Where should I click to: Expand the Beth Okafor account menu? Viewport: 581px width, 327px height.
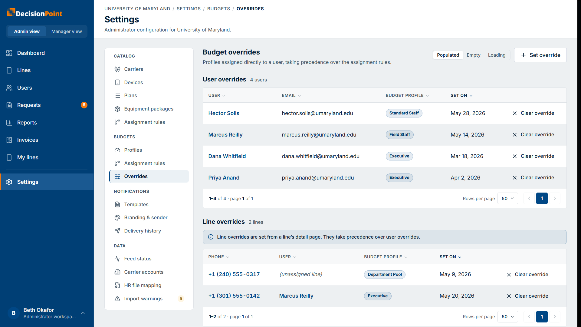tap(47, 313)
